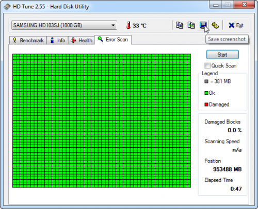The image size is (258, 209).
Task: Minimize the HD Tune window
Action: click(216, 5)
